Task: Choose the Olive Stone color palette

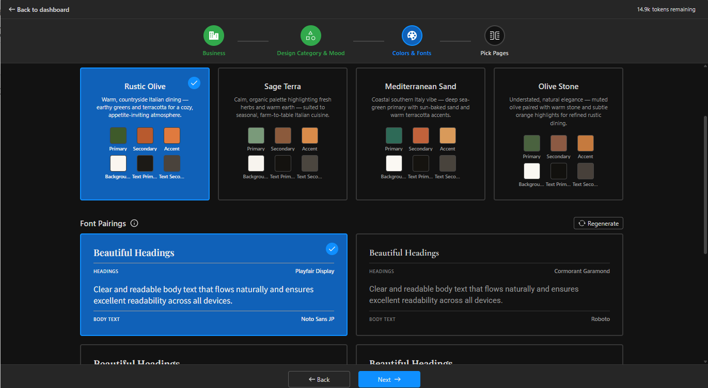Action: (558, 134)
